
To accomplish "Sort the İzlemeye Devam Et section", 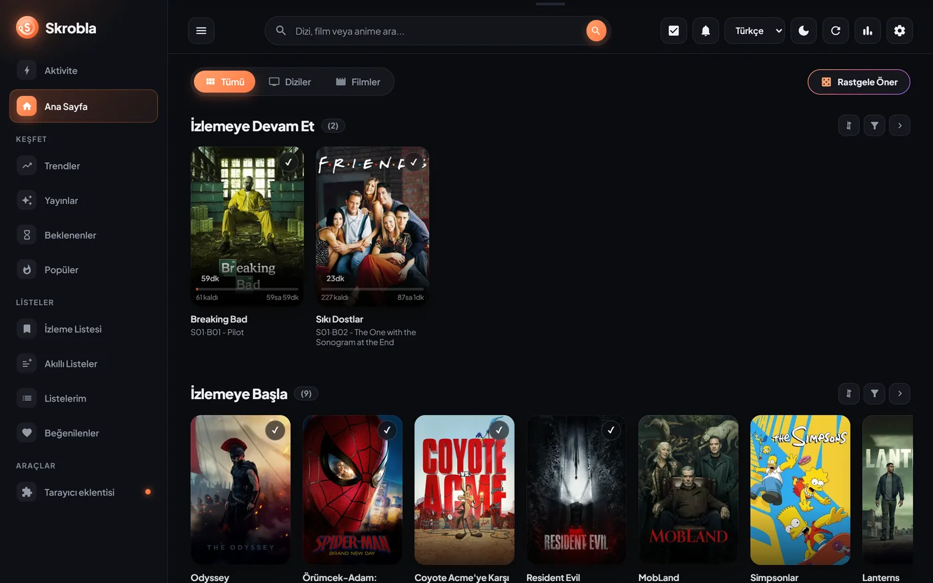I will pyautogui.click(x=849, y=125).
